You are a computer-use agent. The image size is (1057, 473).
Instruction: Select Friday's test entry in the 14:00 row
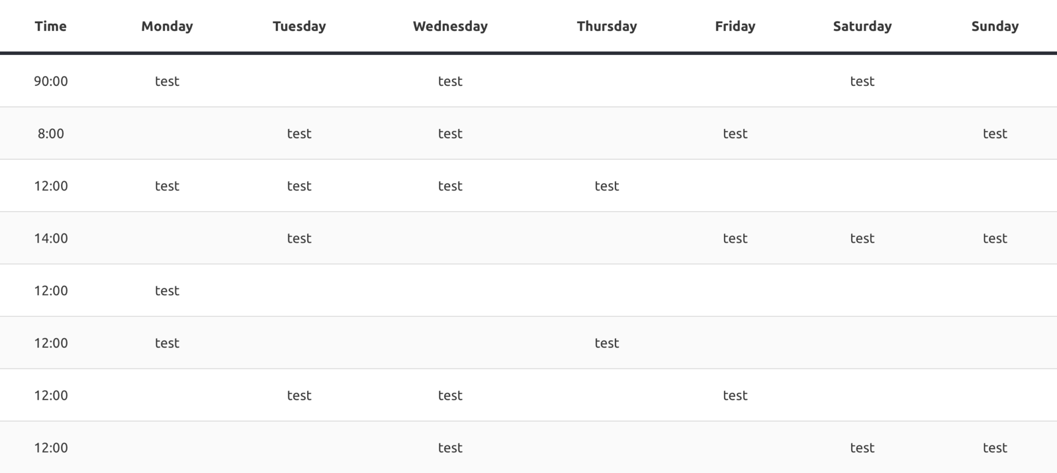(735, 238)
